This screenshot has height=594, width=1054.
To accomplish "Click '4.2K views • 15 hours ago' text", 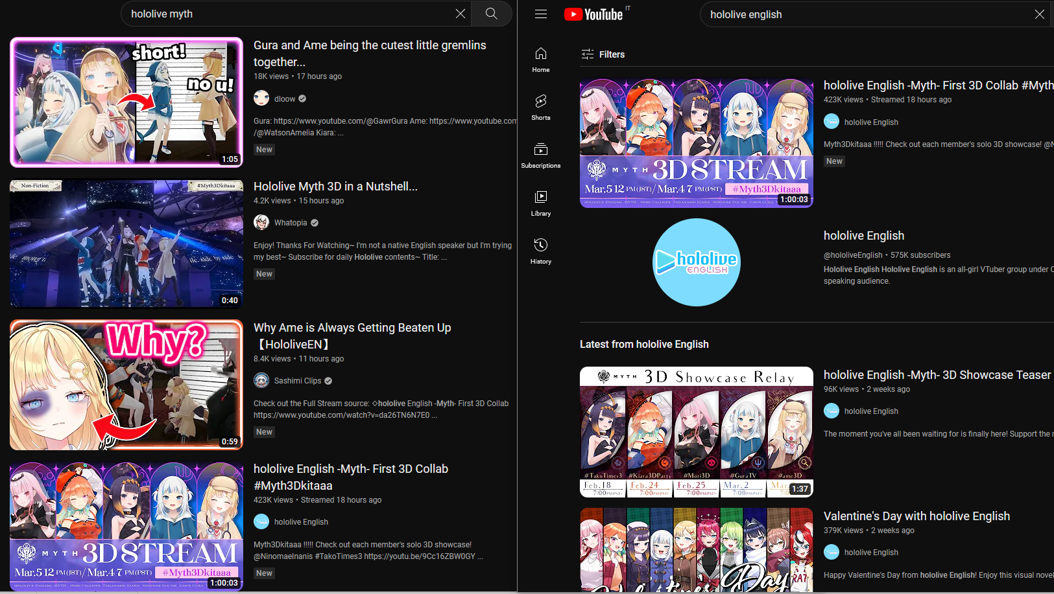I will [299, 201].
